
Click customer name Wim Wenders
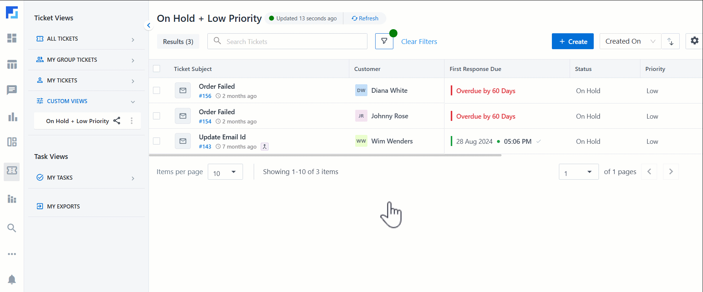[392, 141]
